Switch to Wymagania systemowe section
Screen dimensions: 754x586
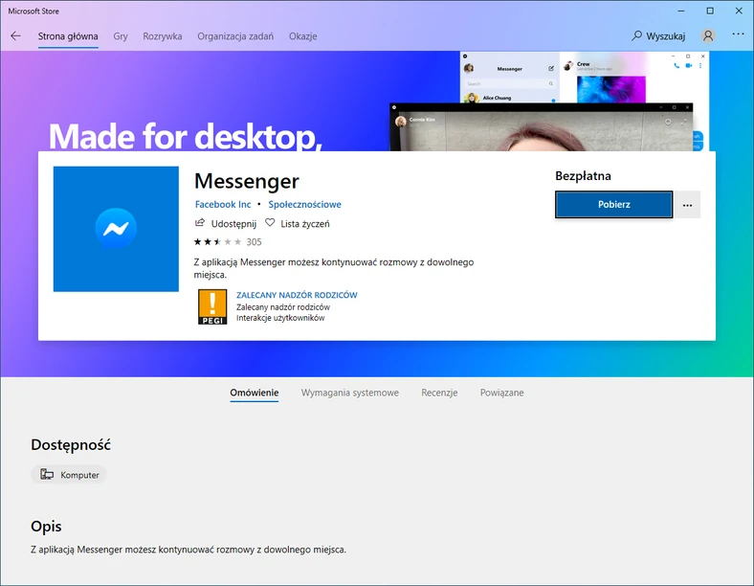(x=350, y=393)
